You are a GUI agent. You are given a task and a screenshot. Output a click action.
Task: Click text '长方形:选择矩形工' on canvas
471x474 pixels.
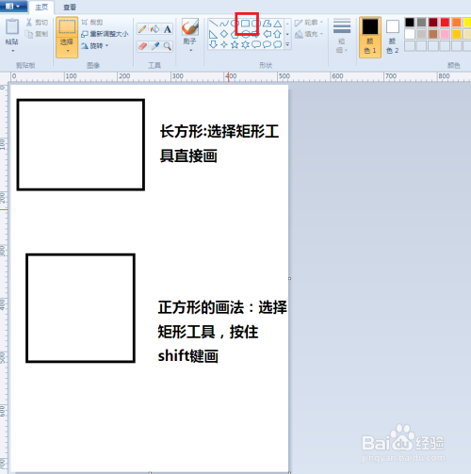219,131
